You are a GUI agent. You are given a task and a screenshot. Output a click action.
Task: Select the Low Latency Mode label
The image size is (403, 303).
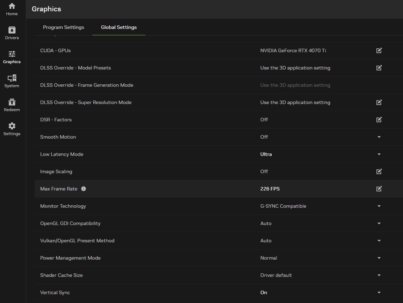[x=62, y=154]
